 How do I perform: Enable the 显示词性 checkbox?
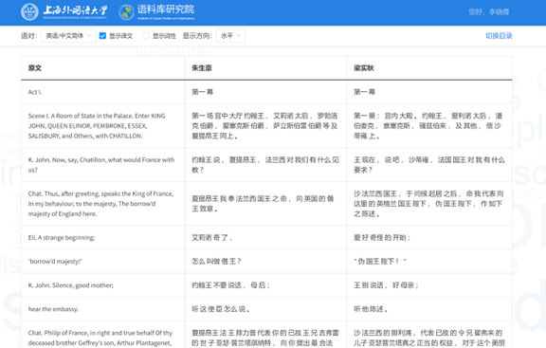pyautogui.click(x=146, y=36)
